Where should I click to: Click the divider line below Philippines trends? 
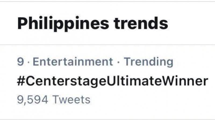coord(107,45)
